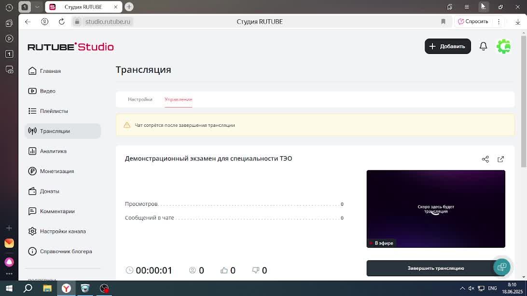The image size is (527, 296).
Task: Open browser downloads
Action: pyautogui.click(x=518, y=22)
